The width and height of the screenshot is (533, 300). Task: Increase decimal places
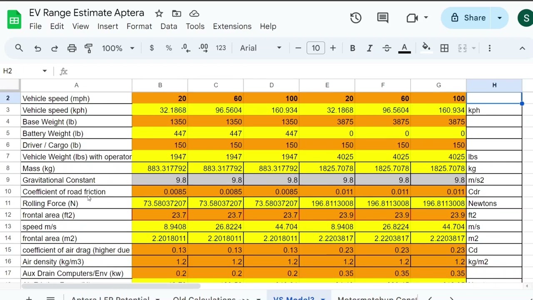[x=203, y=48]
